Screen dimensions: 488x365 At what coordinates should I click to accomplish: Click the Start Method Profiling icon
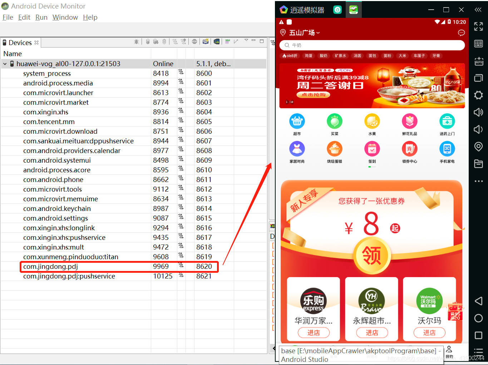(x=183, y=42)
